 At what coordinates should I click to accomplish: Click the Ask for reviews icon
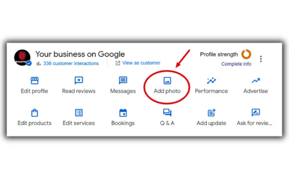pyautogui.click(x=256, y=113)
